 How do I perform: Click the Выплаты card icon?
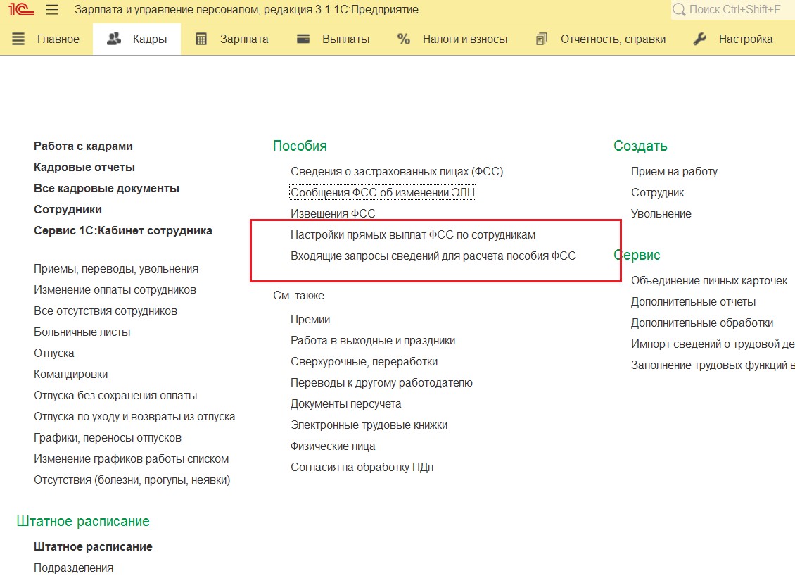[303, 39]
